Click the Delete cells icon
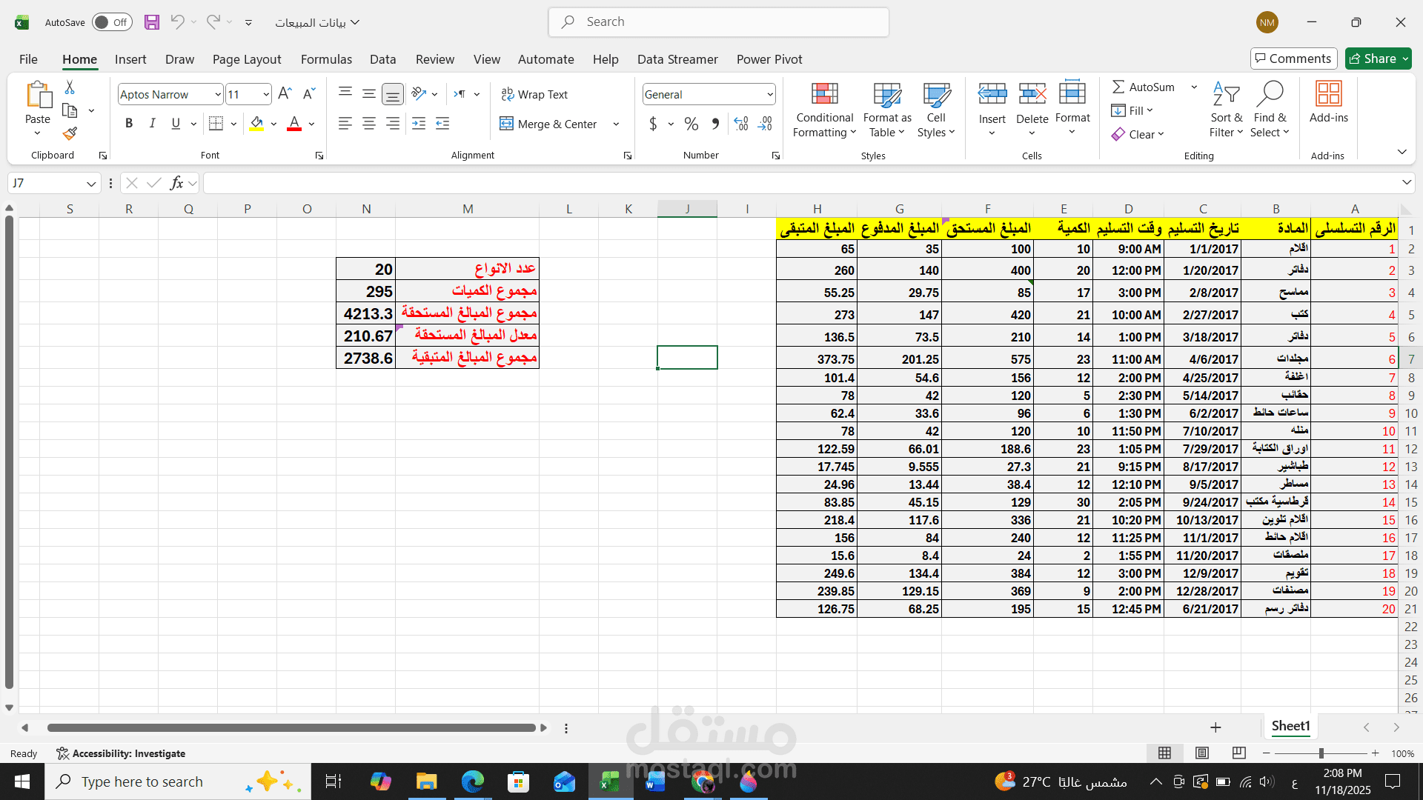Screen dimensions: 1423x800 1032,94
